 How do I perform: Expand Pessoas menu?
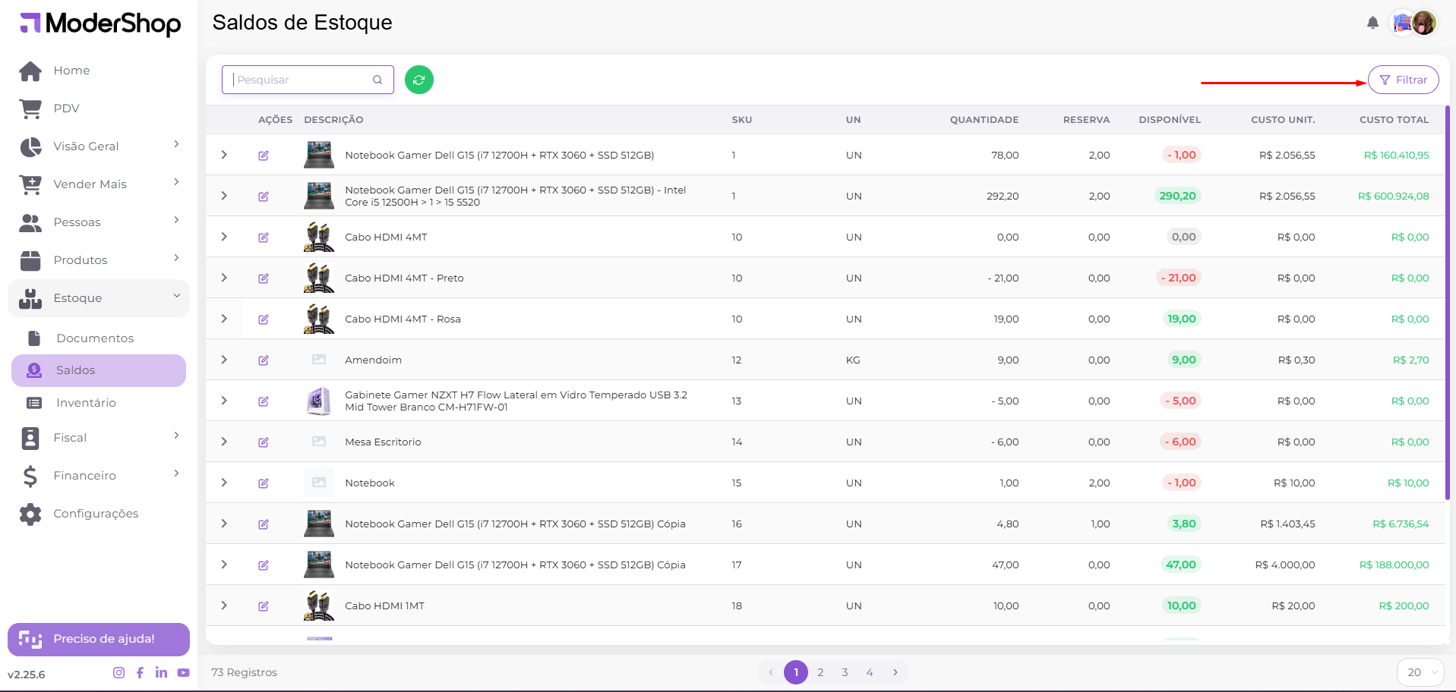coord(99,222)
